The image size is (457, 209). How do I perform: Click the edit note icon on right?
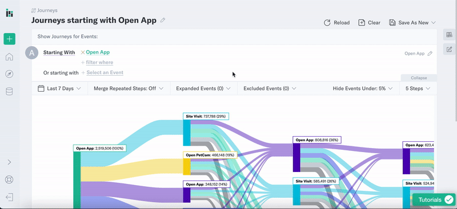tap(449, 49)
